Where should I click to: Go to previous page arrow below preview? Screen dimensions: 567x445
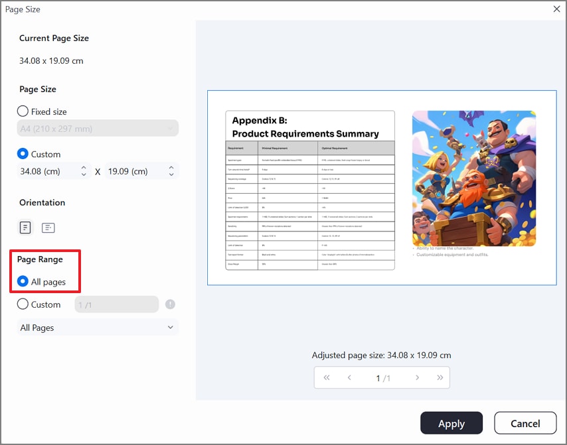click(350, 377)
